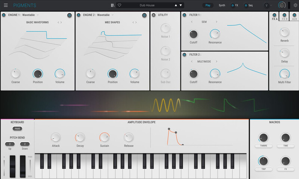Click the Basic Waveforms wavetable display

(38, 45)
